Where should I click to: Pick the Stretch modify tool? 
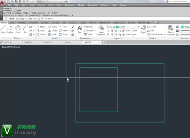point(41,34)
